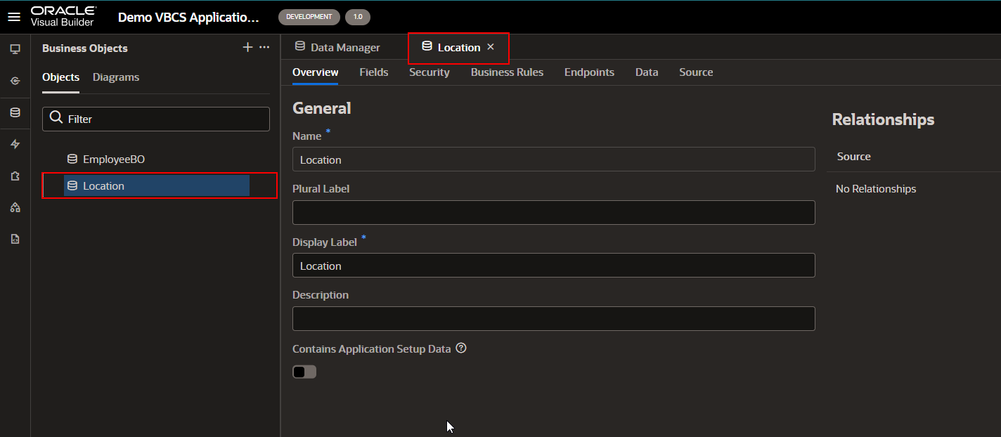Image resolution: width=1001 pixels, height=437 pixels.
Task: Click the General section heading
Action: point(322,108)
